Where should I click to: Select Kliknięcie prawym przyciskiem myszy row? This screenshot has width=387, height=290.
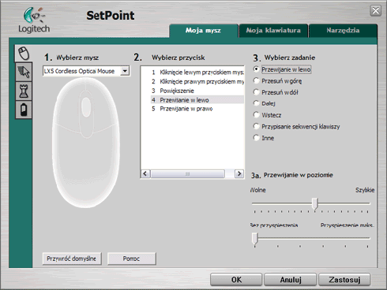point(197,82)
